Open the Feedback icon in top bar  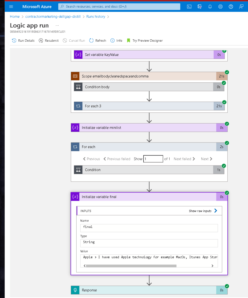coord(241,7)
